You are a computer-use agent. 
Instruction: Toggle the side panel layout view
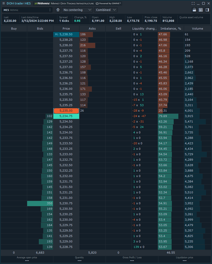(x=208, y=10)
